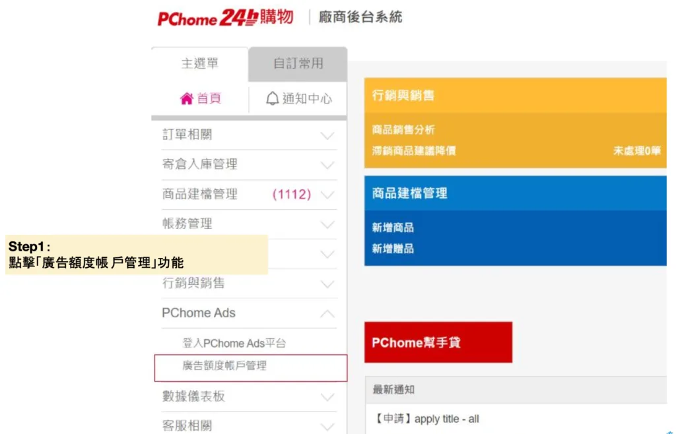Image resolution: width=676 pixels, height=434 pixels.
Task: Open 滯銷商品建議降價 link
Action: [414, 151]
